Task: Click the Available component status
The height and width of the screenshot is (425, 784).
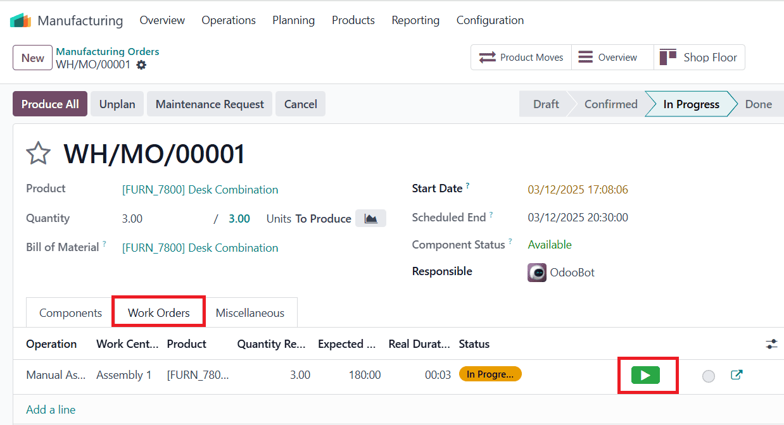Action: tap(550, 245)
